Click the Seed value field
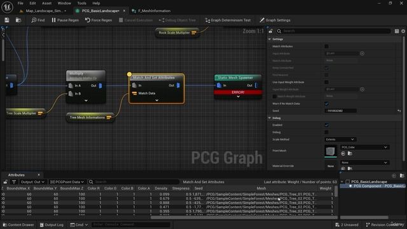 [341, 111]
